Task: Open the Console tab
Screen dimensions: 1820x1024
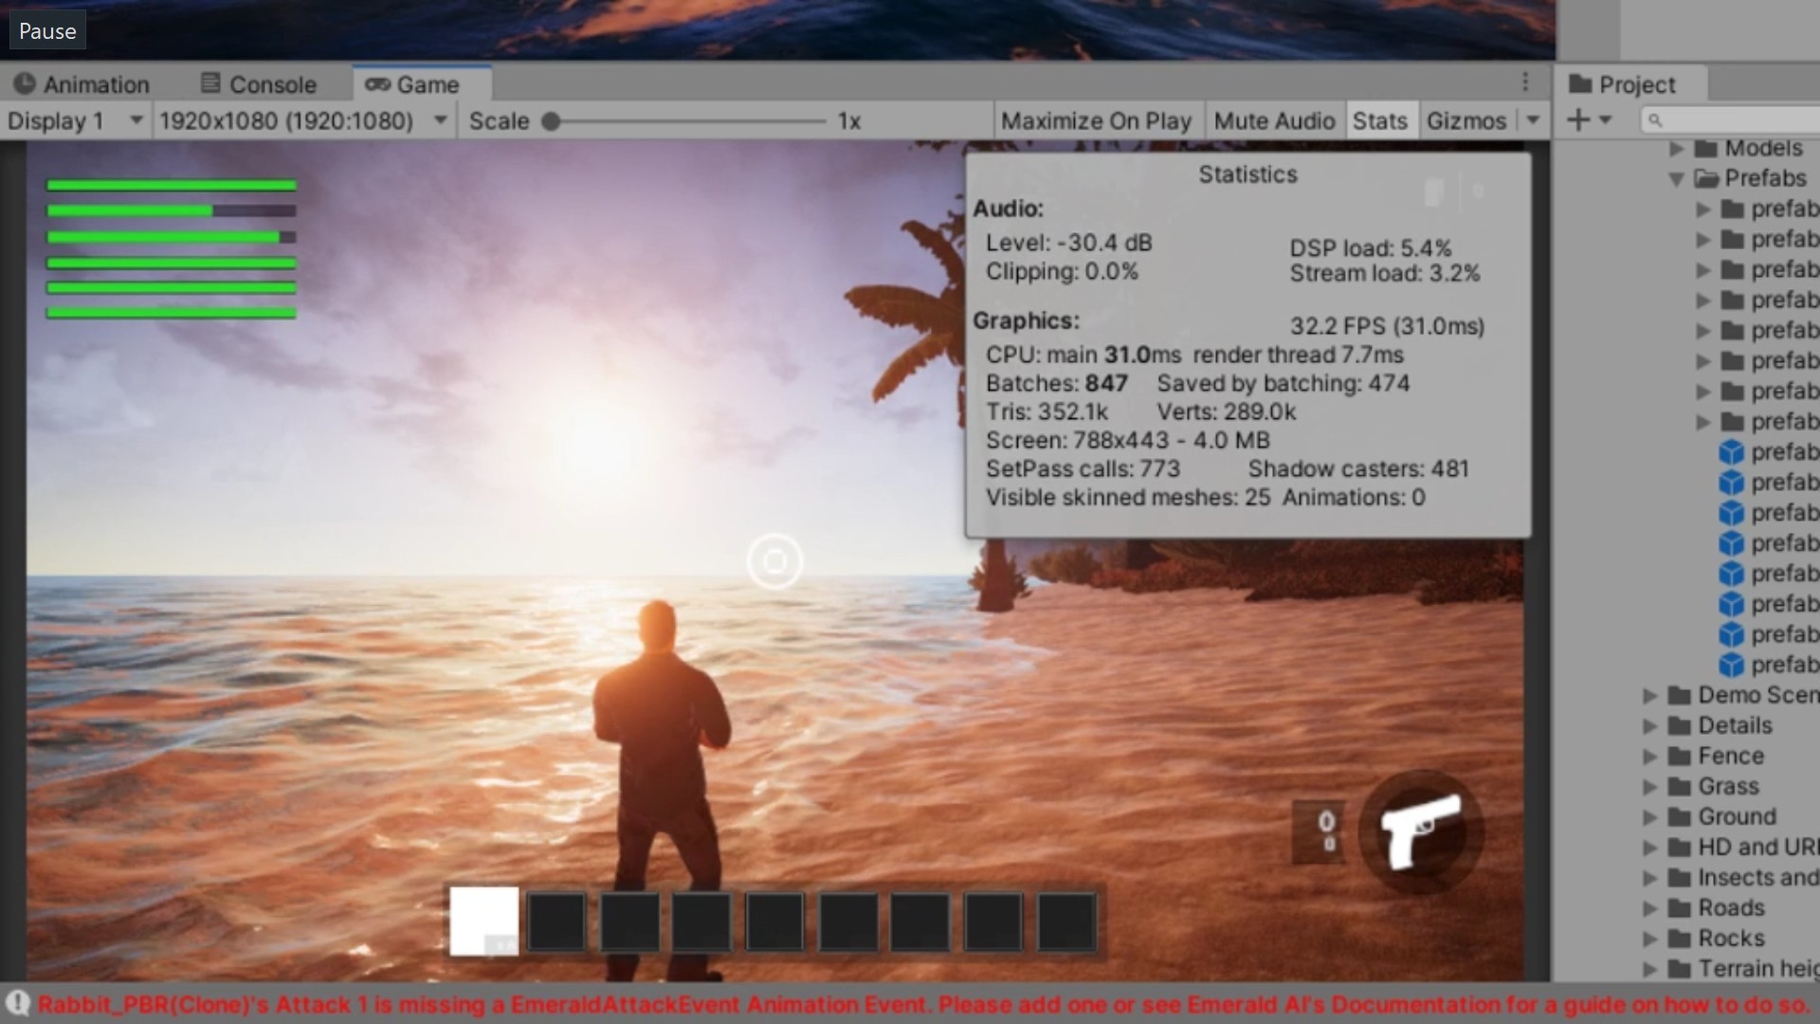Action: pyautogui.click(x=259, y=84)
